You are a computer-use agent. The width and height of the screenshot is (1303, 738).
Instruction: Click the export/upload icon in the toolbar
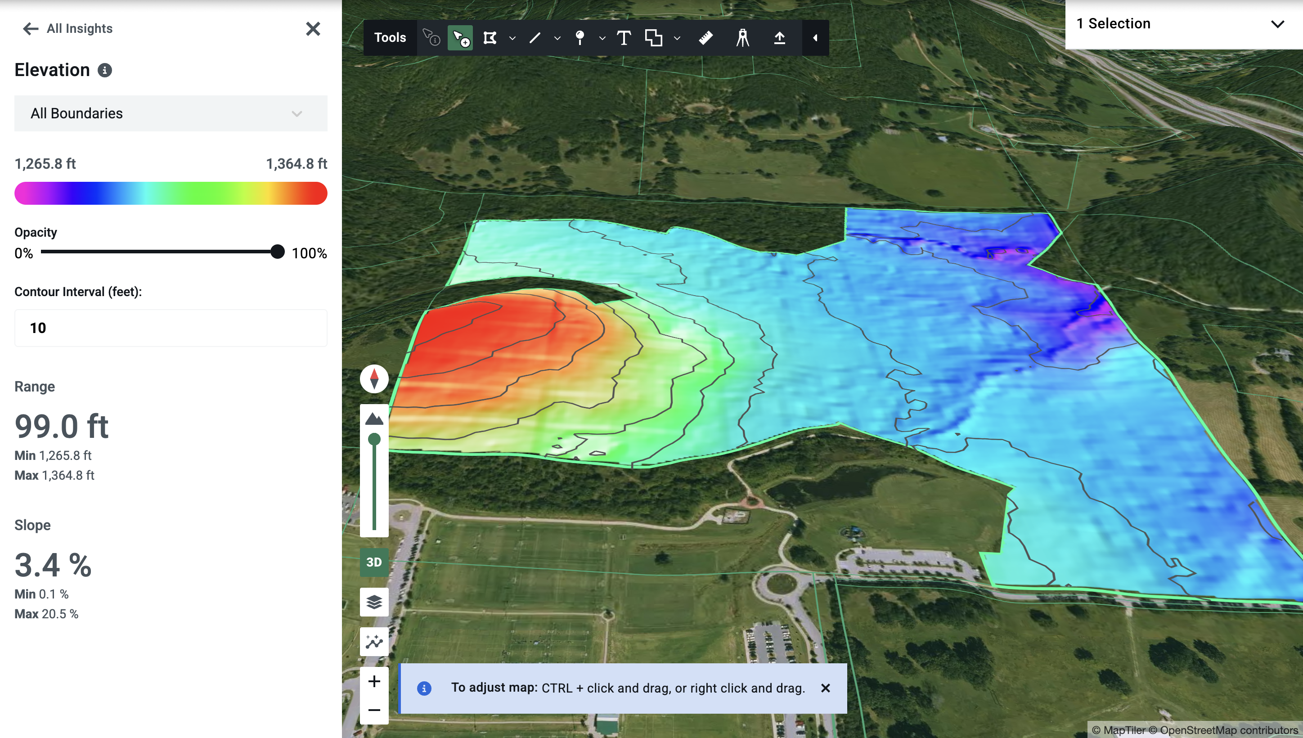point(779,37)
